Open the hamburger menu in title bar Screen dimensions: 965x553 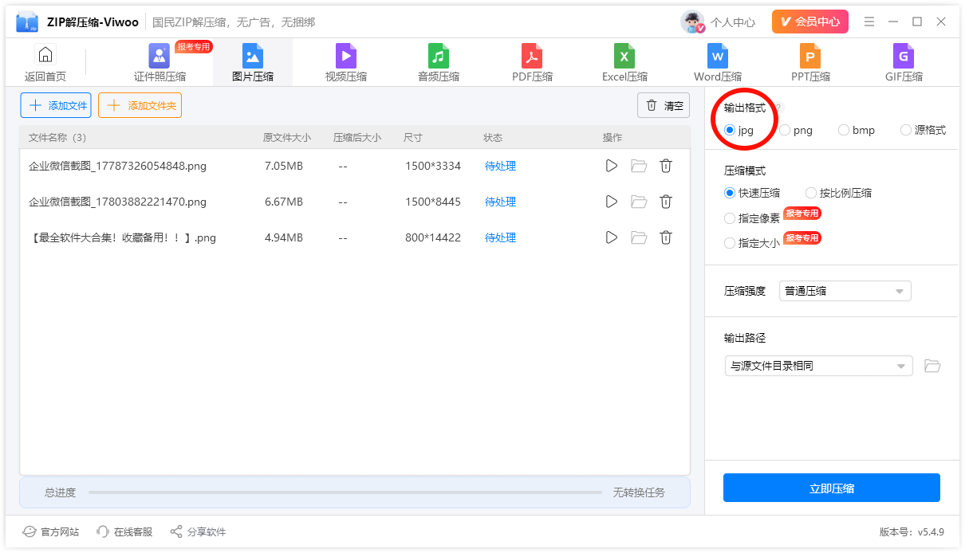click(869, 22)
